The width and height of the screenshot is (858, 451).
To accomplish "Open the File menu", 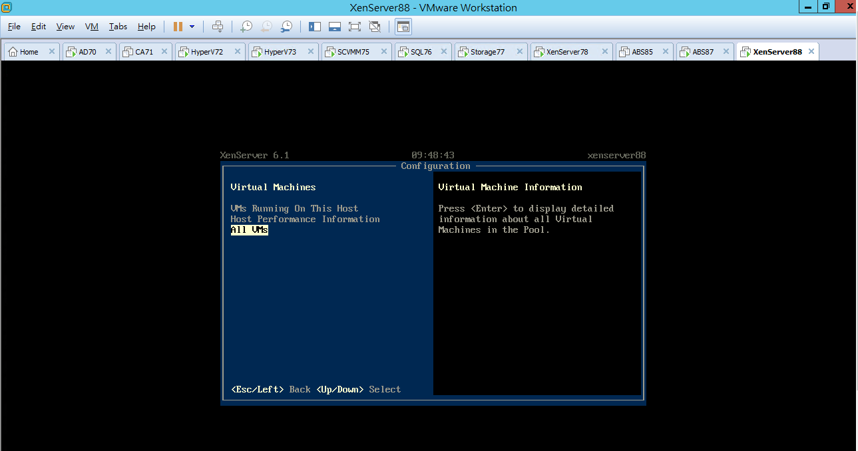I will 14,27.
